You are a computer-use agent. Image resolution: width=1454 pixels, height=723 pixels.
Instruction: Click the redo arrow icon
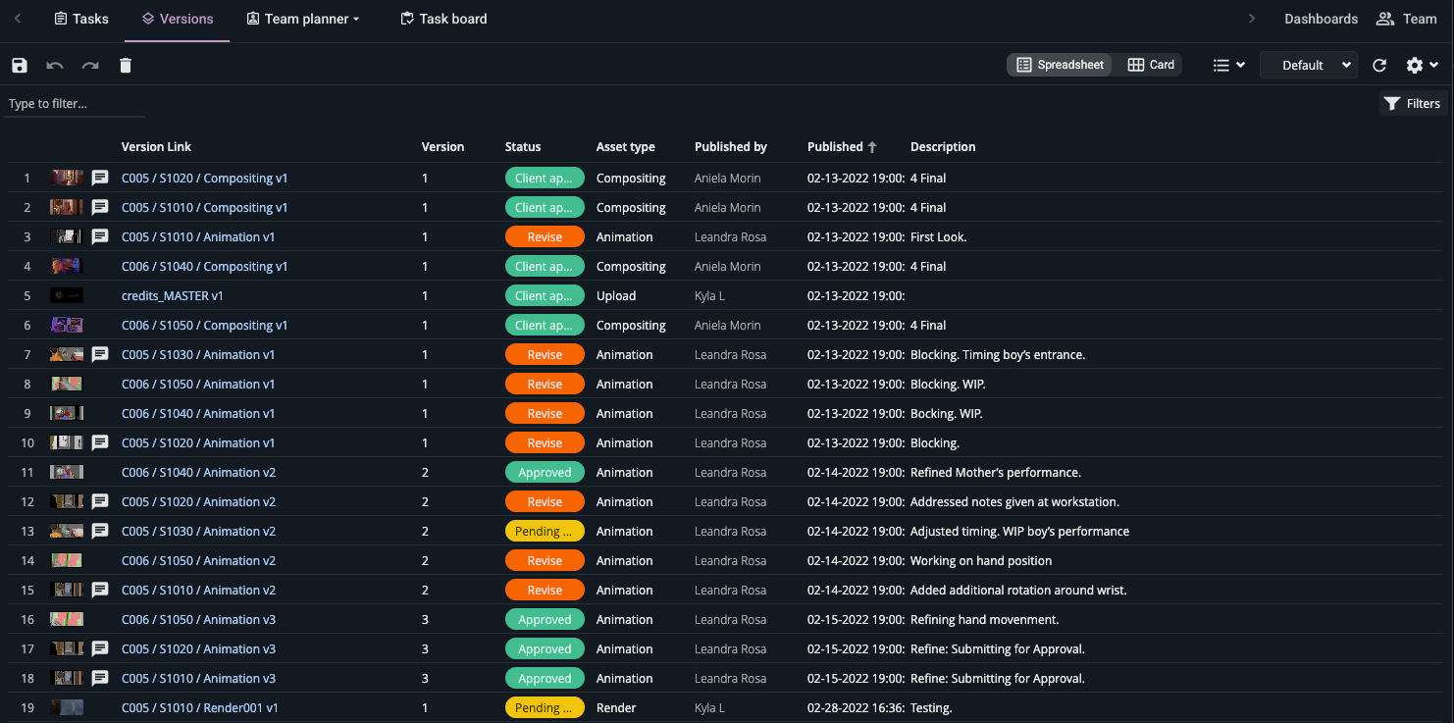point(90,66)
